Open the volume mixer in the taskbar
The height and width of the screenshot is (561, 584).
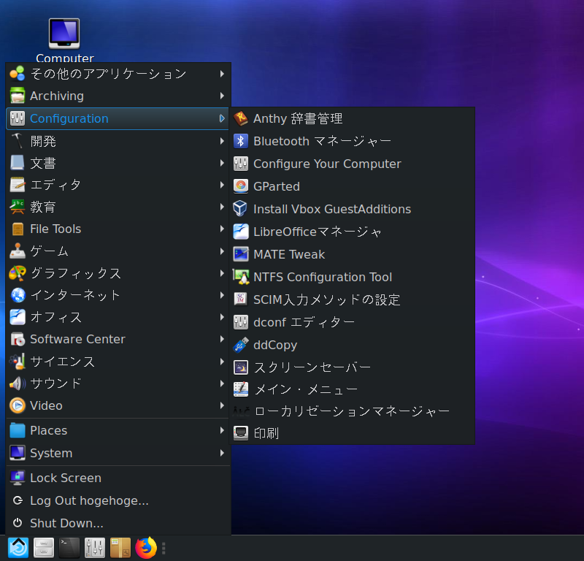click(x=94, y=547)
